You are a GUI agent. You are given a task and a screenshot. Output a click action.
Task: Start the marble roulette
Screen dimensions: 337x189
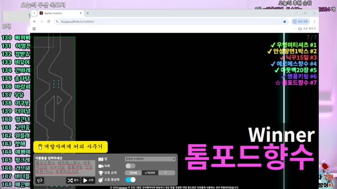pos(88,181)
